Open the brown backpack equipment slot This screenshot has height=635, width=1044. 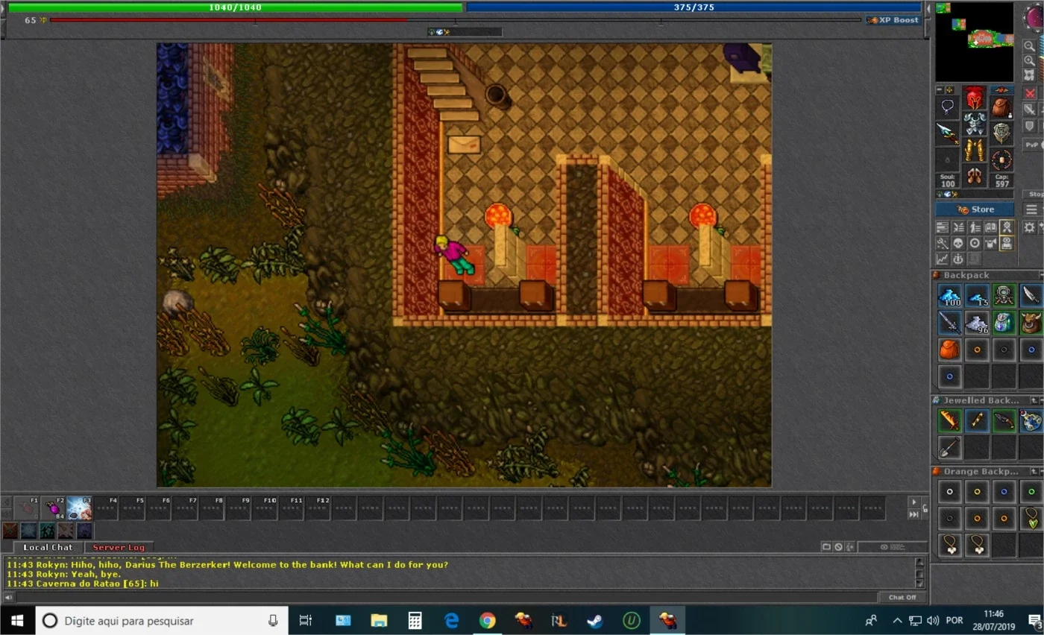[x=1001, y=107]
